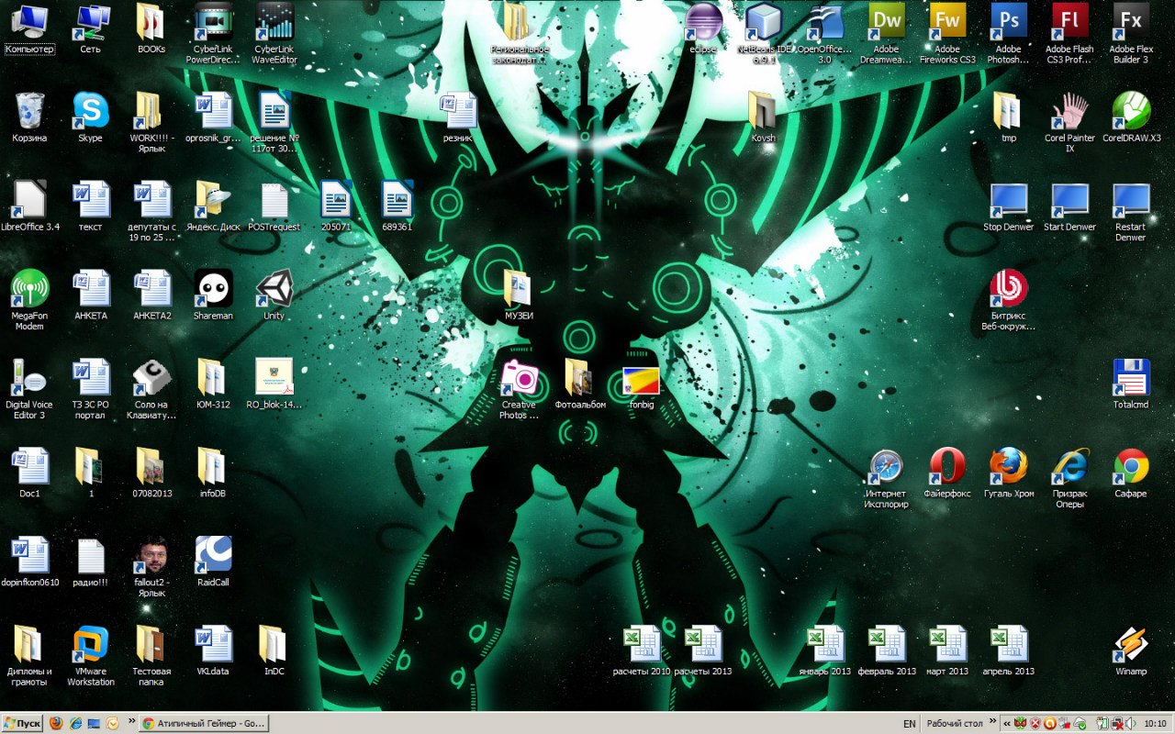The height and width of the screenshot is (734, 1175).
Task: Click the 10:10 taskbar clock
Action: [x=1156, y=723]
